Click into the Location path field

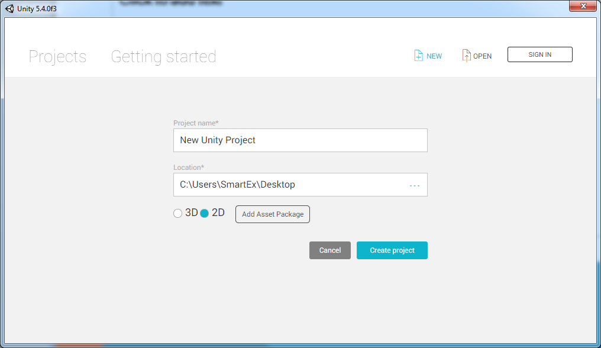point(290,185)
